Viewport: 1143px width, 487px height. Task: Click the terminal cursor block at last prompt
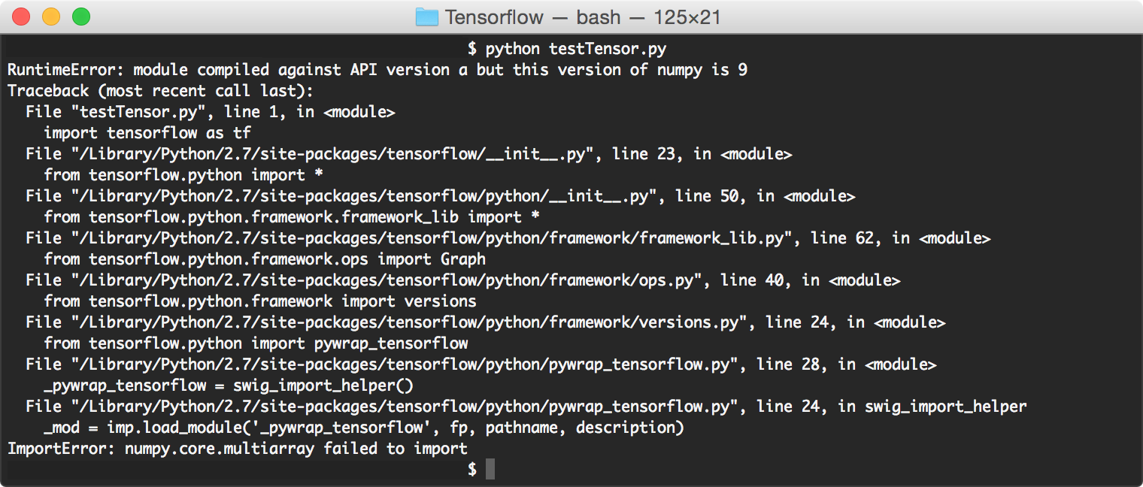490,470
